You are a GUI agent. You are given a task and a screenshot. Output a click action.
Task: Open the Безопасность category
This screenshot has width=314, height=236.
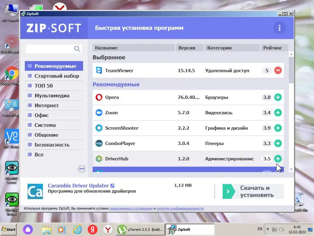(54, 145)
